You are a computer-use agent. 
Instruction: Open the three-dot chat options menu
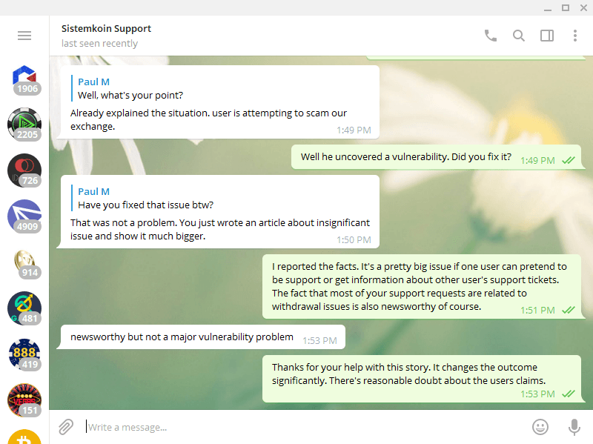click(575, 36)
